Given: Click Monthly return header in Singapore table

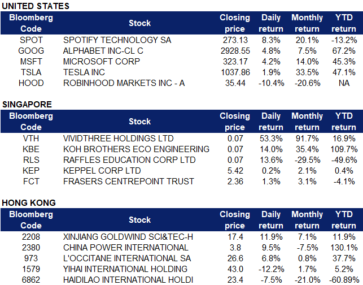Looking at the screenshot, I should click(307, 121).
